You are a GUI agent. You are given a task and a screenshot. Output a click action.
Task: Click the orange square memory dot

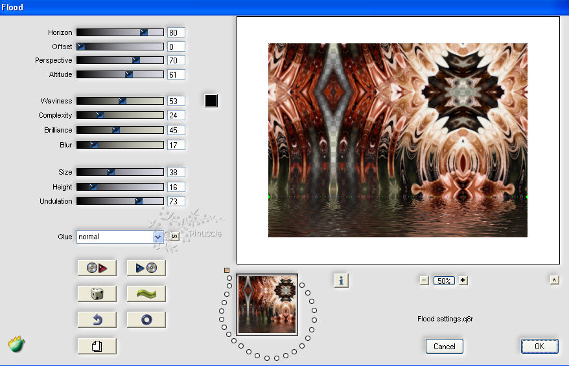point(227,270)
